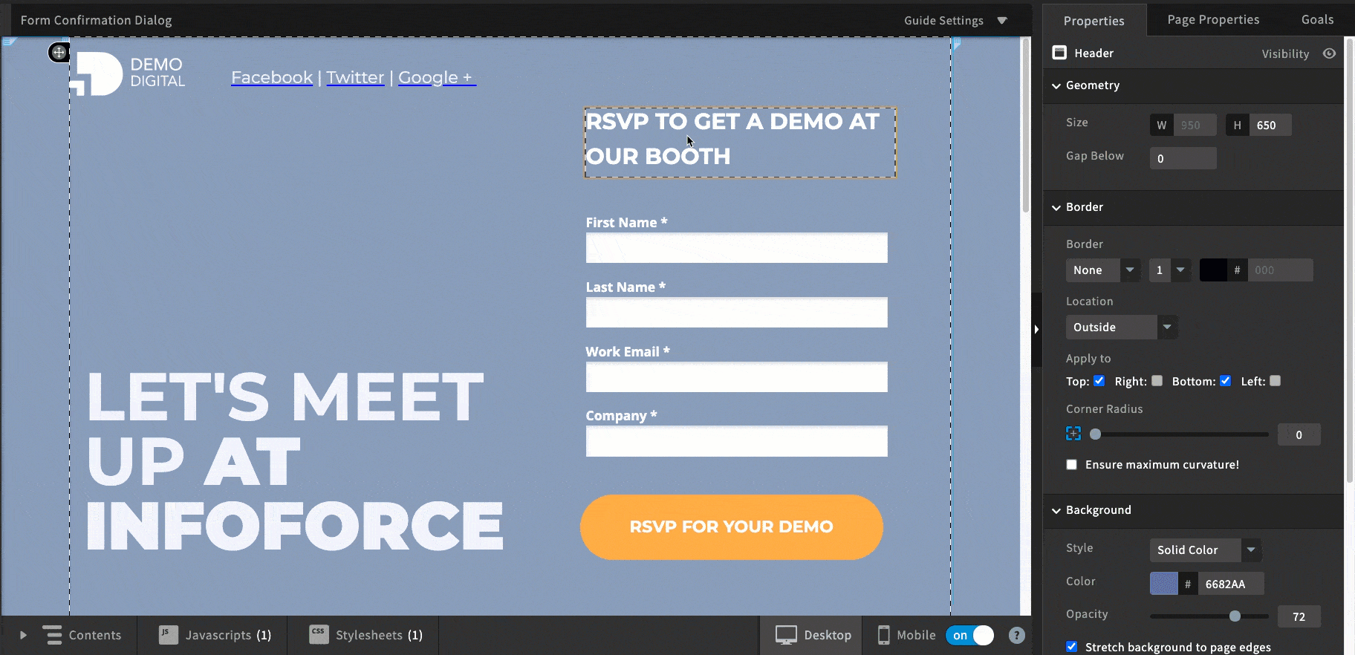This screenshot has width=1355, height=655.
Task: Check the Right border checkbox
Action: click(x=1157, y=381)
